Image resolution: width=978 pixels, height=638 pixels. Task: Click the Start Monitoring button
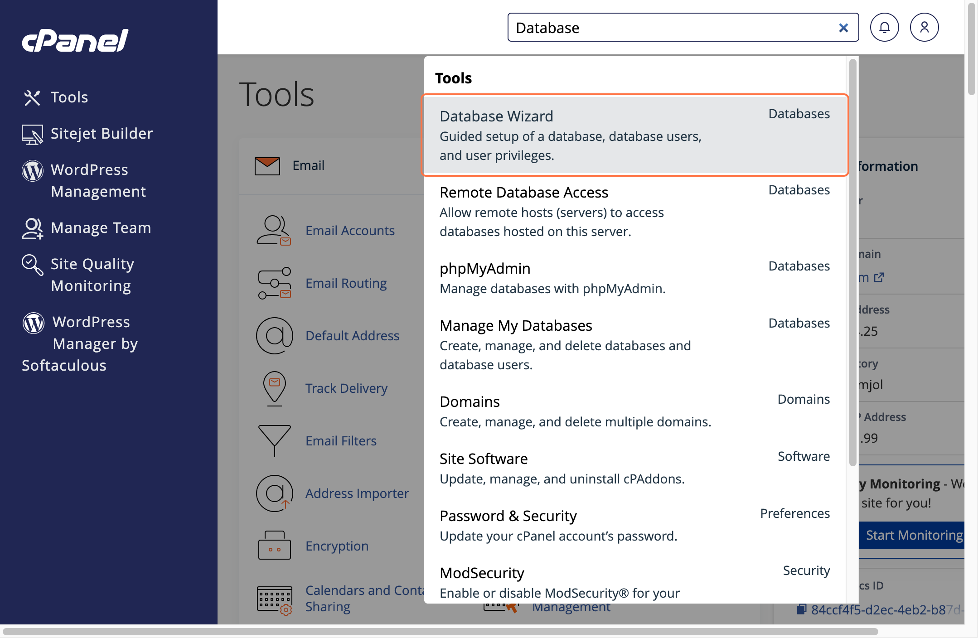coord(911,535)
